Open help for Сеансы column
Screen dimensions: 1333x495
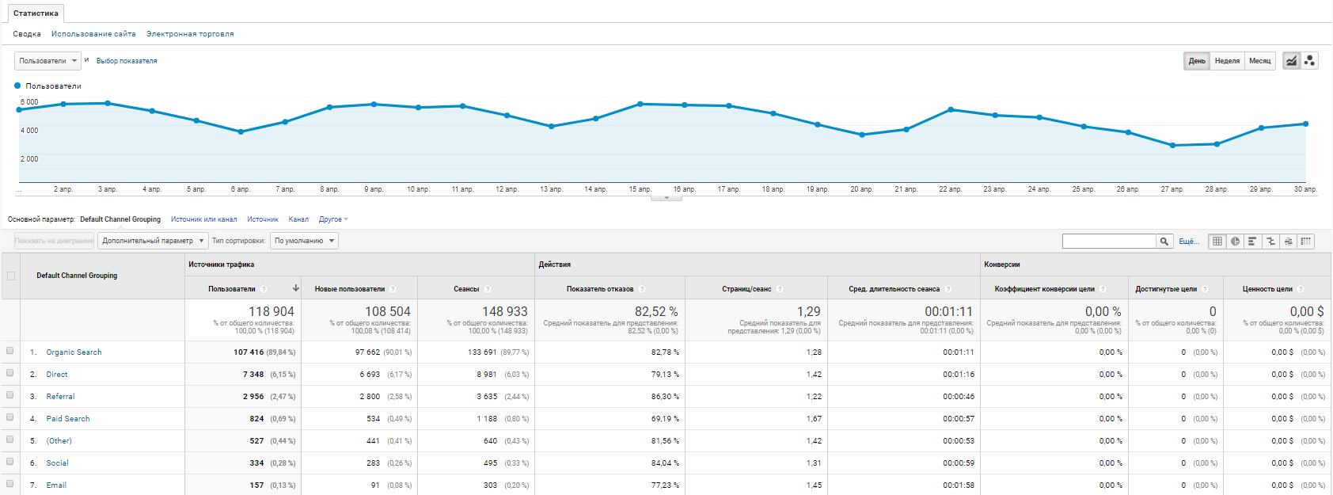click(488, 289)
